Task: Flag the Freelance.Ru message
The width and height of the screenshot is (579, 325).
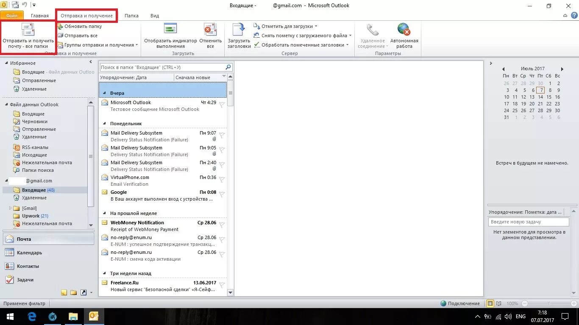Action: (222, 285)
